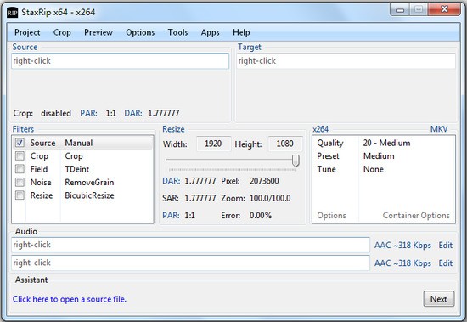Open the x264 encoder selector
This screenshot has height=322, width=467.
click(320, 129)
